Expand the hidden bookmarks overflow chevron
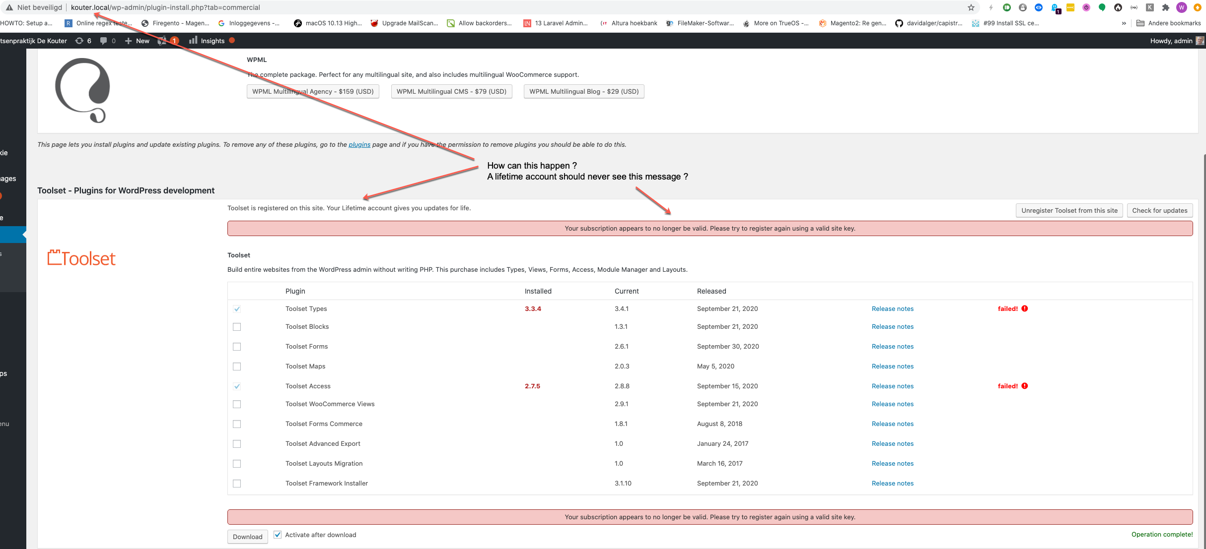 [1124, 23]
